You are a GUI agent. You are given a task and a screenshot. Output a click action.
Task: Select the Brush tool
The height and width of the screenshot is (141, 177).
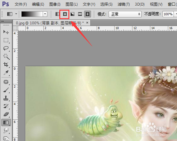[6, 90]
